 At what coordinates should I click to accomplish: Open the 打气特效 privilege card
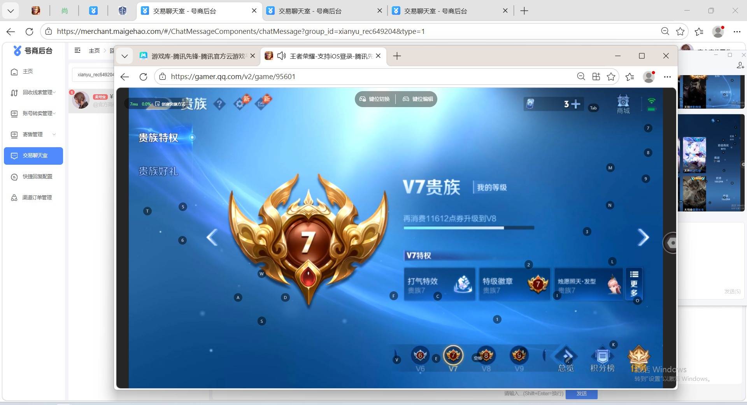[x=439, y=284]
